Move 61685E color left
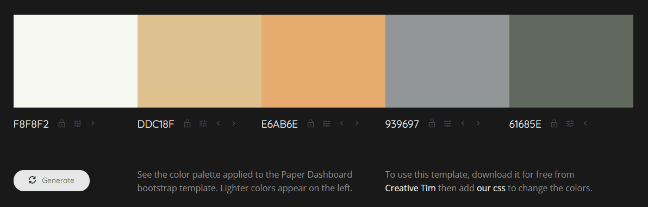The height and width of the screenshot is (207, 648). pos(585,123)
